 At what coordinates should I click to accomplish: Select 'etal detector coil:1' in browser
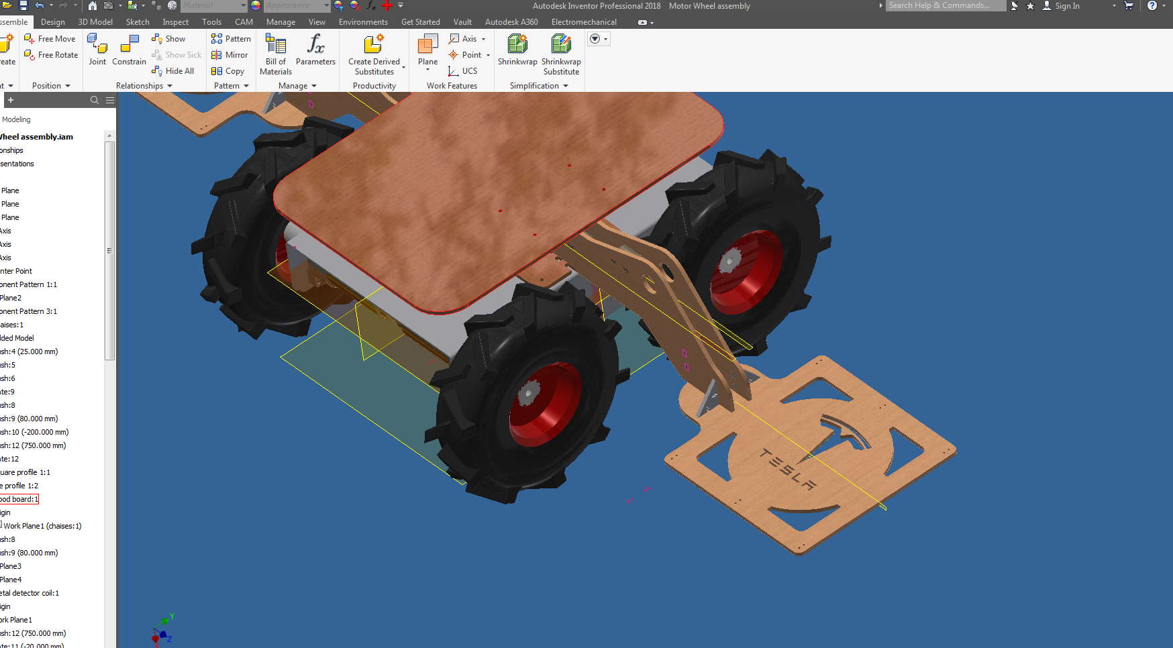tap(30, 593)
